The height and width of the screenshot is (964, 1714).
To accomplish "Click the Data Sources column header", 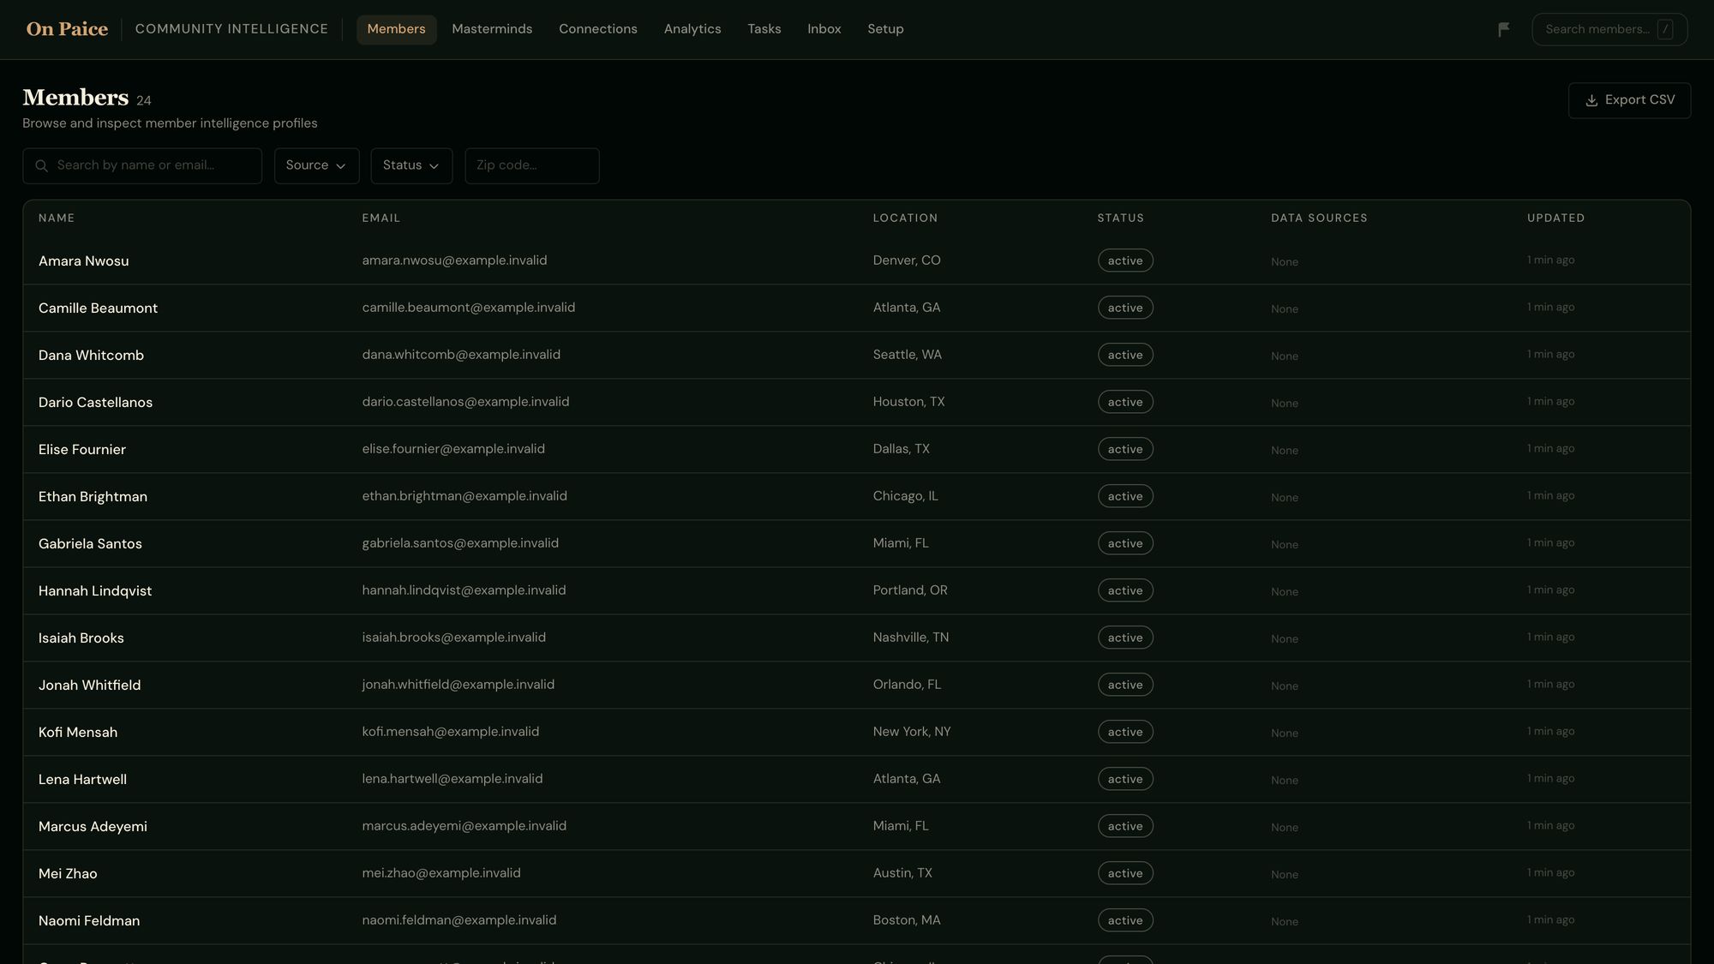I will point(1319,219).
